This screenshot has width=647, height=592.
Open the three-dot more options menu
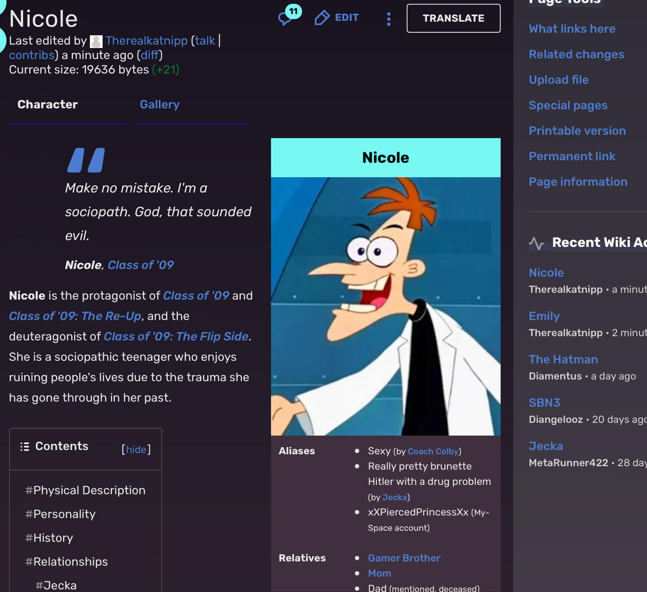coord(389,19)
